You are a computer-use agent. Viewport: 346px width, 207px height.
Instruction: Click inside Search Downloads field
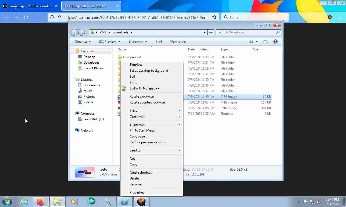coord(246,32)
